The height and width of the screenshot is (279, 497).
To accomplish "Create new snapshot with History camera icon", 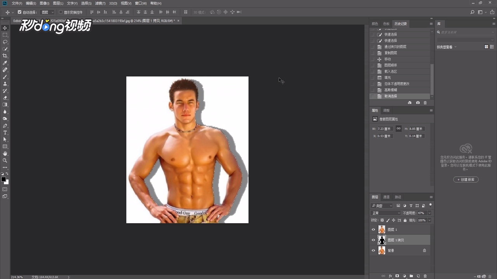I will 418,103.
